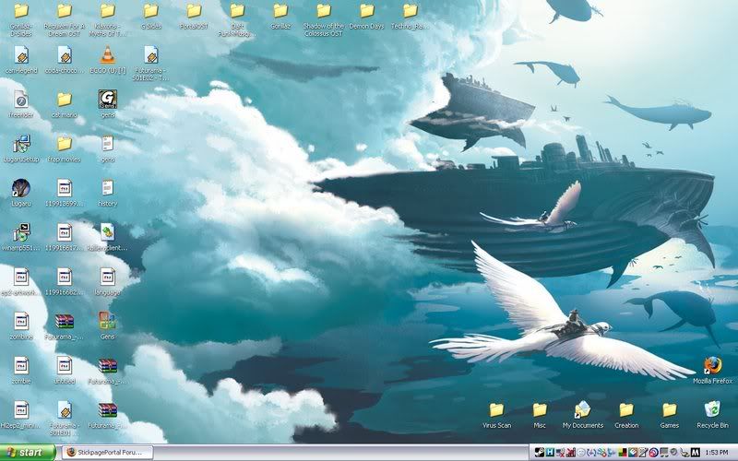Select the zombie file icon
738x461 pixels.
(x=21, y=365)
